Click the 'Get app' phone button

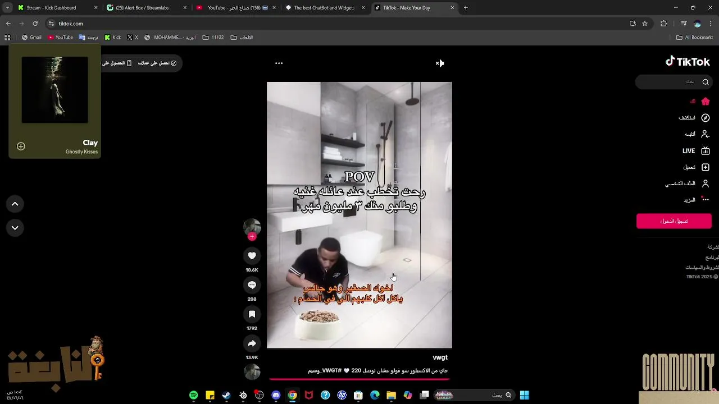tap(117, 63)
